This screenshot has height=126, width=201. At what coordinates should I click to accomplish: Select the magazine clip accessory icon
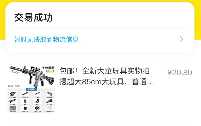coord(50,94)
